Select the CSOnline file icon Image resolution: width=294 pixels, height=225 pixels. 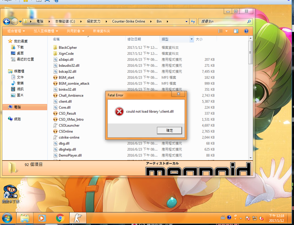[x=55, y=131]
